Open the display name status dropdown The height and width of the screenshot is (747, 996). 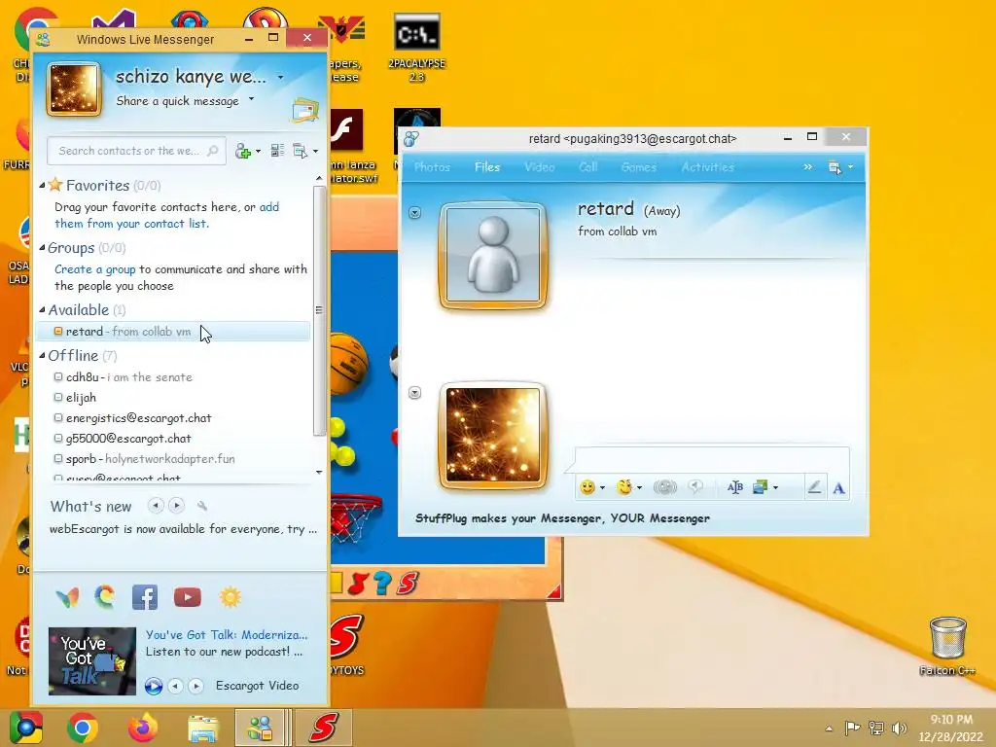[x=281, y=78]
